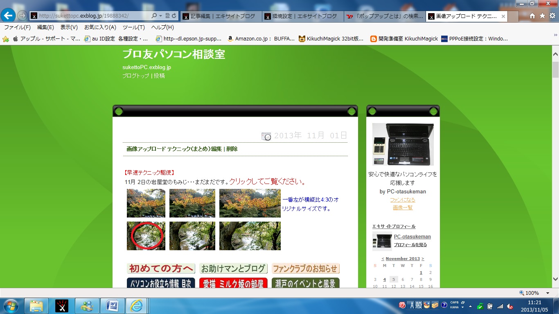The image size is (559, 314).
Task: Click プロフィールを見る link
Action: 410,245
